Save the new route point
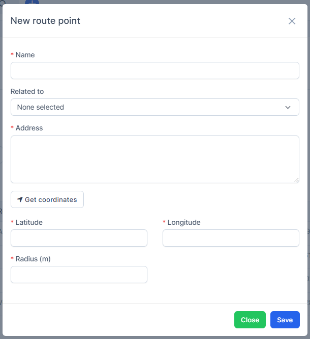This screenshot has height=339, width=310. [x=285, y=320]
